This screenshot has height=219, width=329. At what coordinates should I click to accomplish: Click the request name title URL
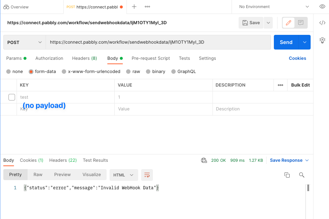[87, 23]
